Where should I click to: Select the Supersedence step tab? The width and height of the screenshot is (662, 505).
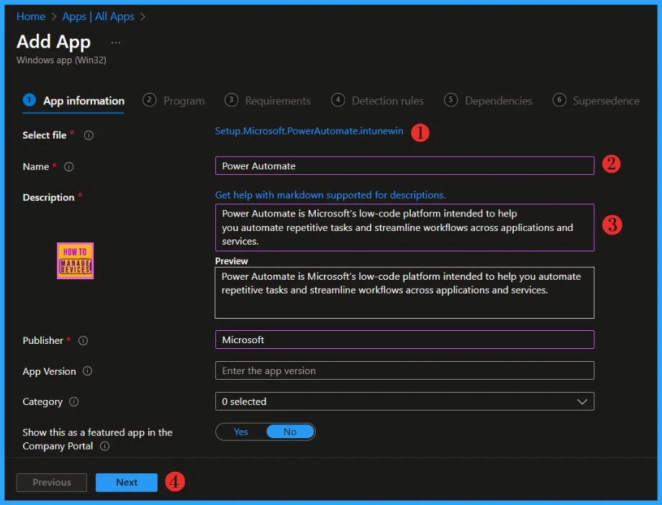[596, 101]
